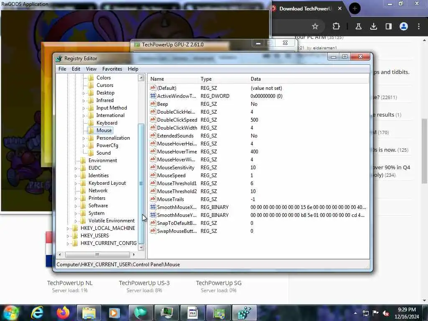The height and width of the screenshot is (321, 428).
Task: Click the MouseHoverTime value icon
Action: click(153, 151)
